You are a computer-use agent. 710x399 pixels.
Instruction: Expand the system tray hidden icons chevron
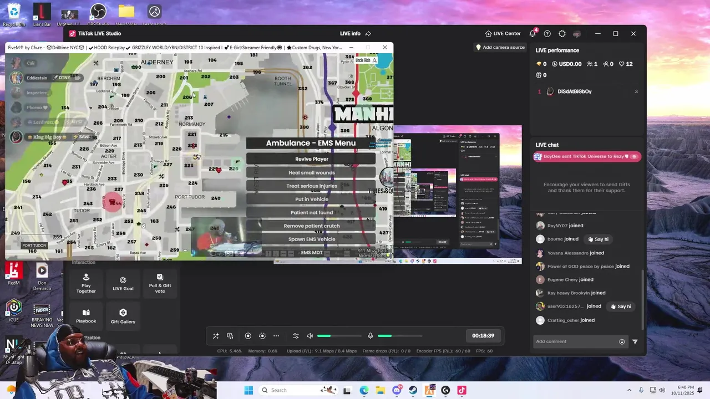click(x=629, y=390)
